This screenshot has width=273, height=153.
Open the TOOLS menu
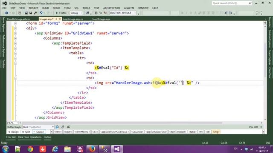coord(86,8)
